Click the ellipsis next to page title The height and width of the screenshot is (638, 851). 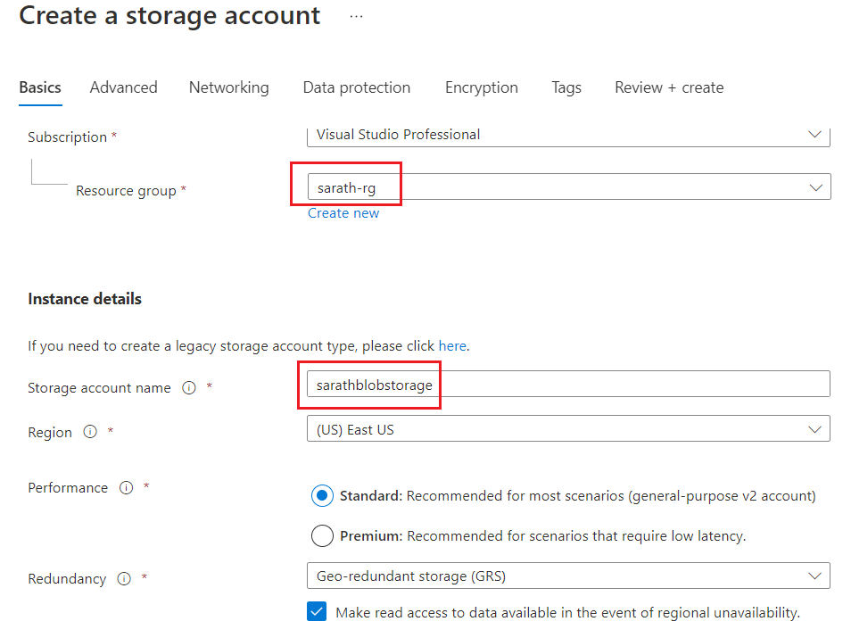pyautogui.click(x=356, y=14)
